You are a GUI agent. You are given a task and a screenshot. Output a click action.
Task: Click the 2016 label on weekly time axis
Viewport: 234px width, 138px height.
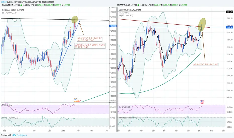coord(130,131)
